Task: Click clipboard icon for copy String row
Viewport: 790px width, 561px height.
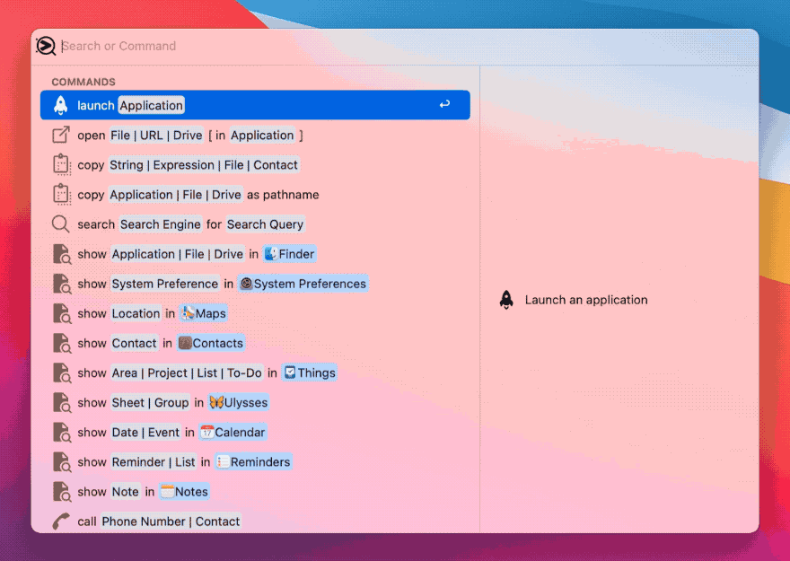Action: [61, 164]
